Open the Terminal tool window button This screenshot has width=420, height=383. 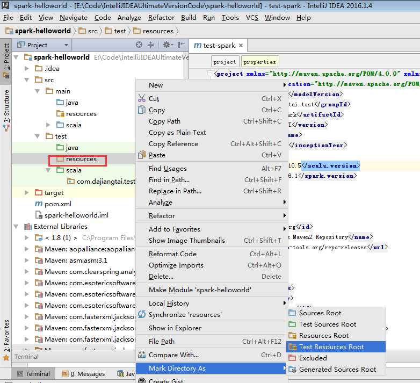pos(33,374)
